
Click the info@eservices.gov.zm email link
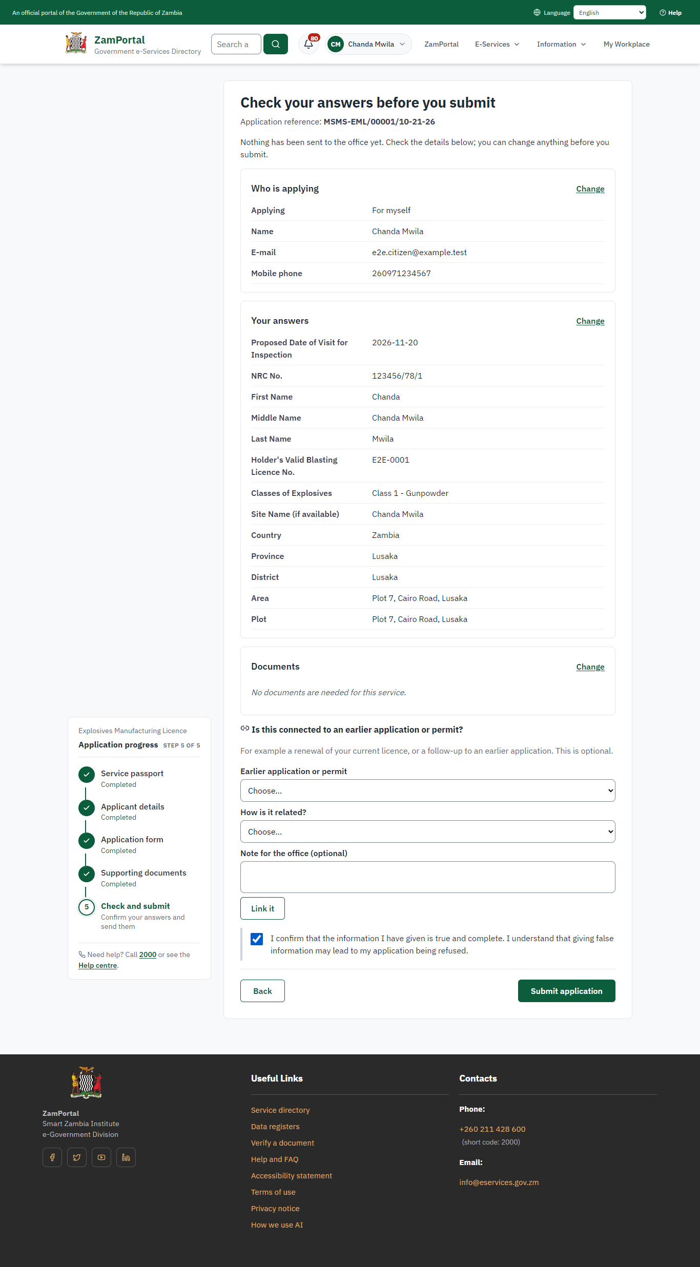[499, 1182]
